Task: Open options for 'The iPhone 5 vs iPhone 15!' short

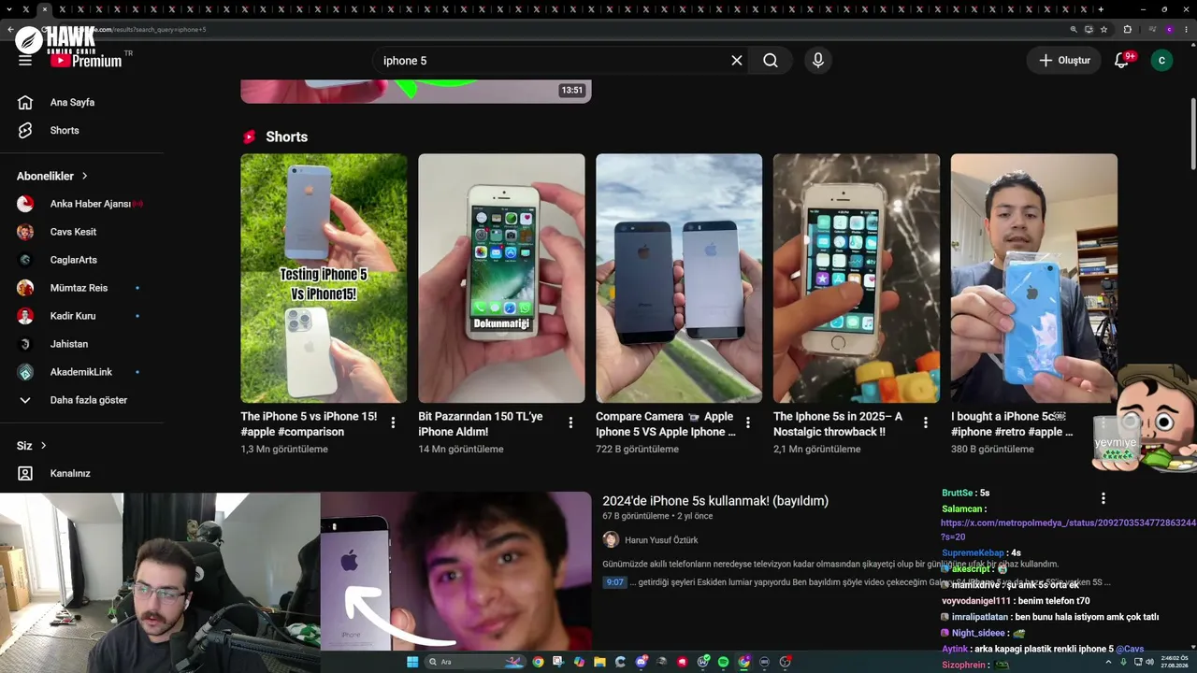Action: pos(393,422)
